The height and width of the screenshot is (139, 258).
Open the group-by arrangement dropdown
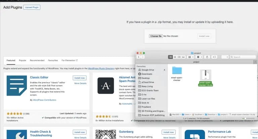(x=190, y=57)
